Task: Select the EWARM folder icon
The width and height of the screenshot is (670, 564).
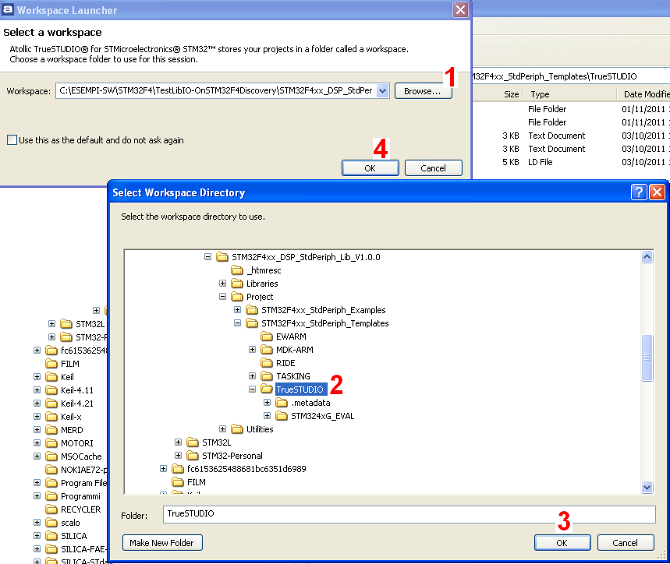Action: 267,337
